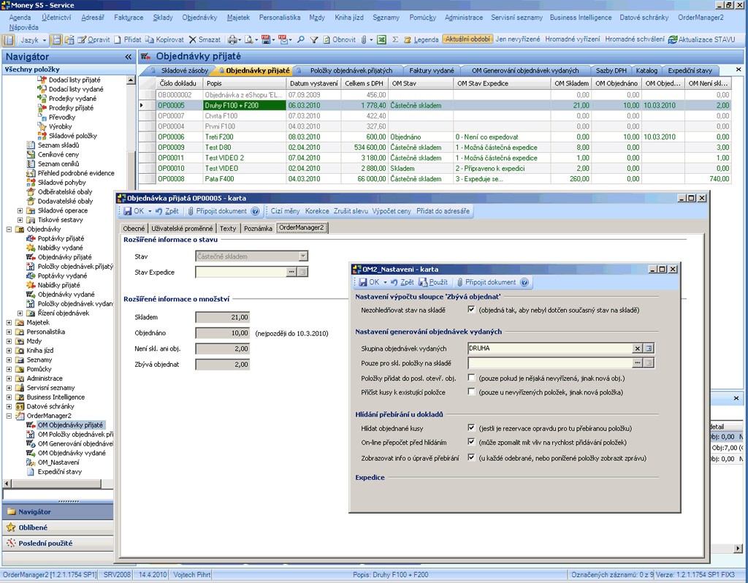Open Skupina objednávek vydaných selection list
The image size is (748, 583).
tap(648, 348)
